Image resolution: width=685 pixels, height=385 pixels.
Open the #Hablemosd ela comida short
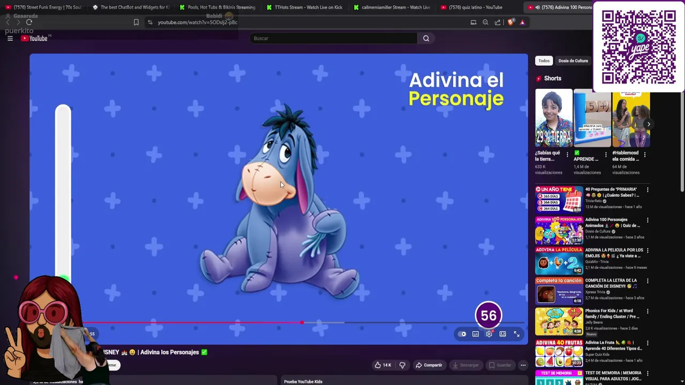click(x=631, y=119)
